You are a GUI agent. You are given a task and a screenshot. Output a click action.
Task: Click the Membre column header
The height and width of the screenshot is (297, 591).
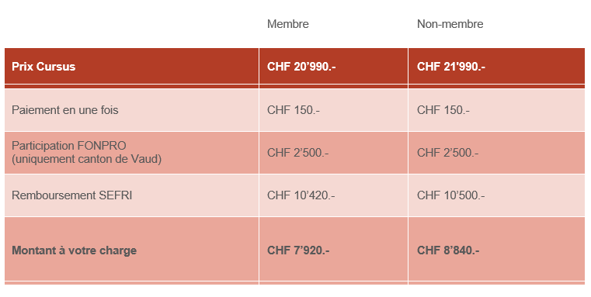(287, 24)
